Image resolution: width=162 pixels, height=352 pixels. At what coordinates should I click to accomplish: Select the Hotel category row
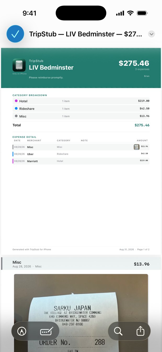point(81,101)
